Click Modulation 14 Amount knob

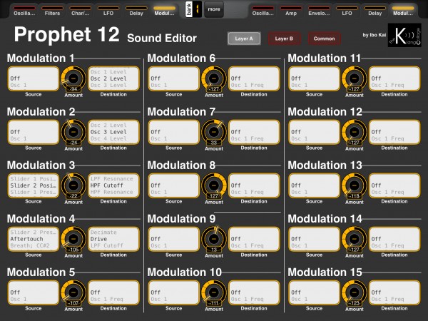pyautogui.click(x=354, y=239)
